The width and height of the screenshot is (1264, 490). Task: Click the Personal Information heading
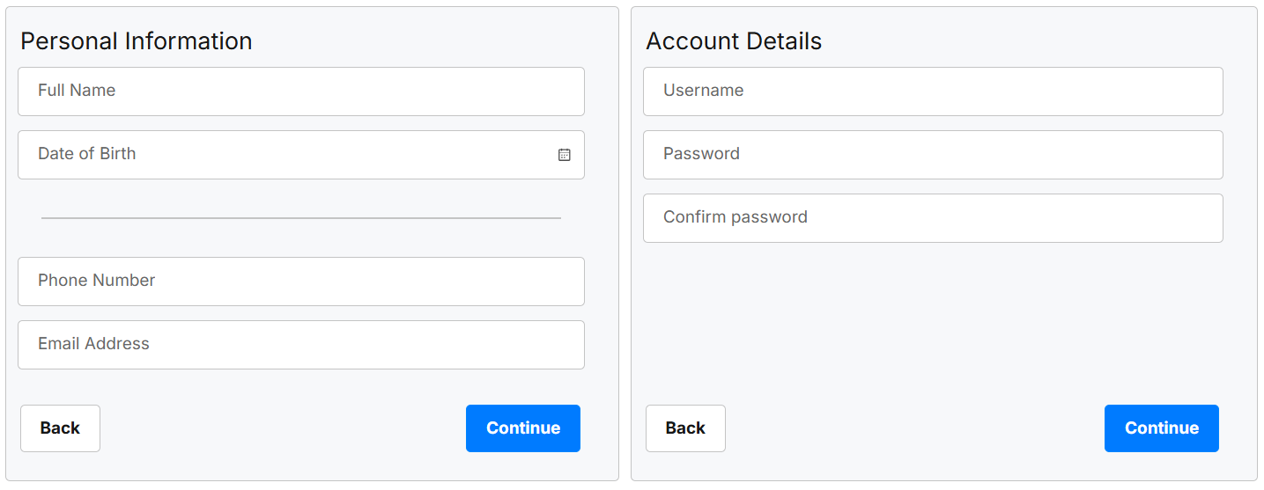pos(136,41)
